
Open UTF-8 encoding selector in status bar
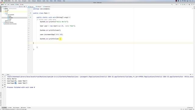pos(186,109)
